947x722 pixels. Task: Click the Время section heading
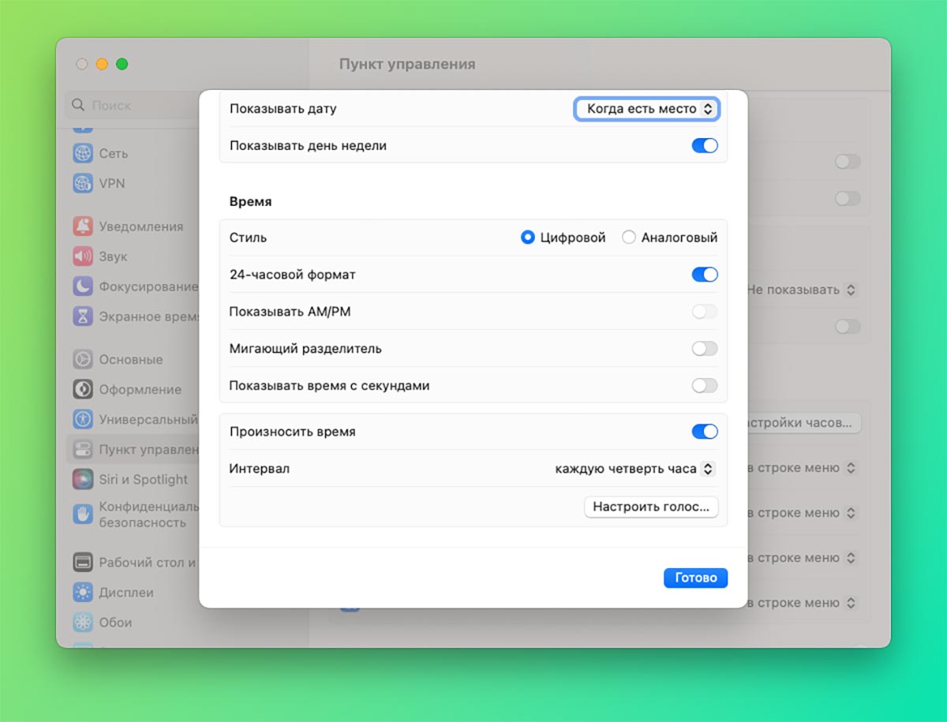pos(250,202)
